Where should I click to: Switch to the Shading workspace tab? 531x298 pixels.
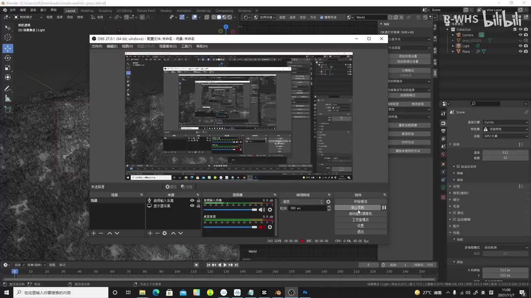[166, 11]
